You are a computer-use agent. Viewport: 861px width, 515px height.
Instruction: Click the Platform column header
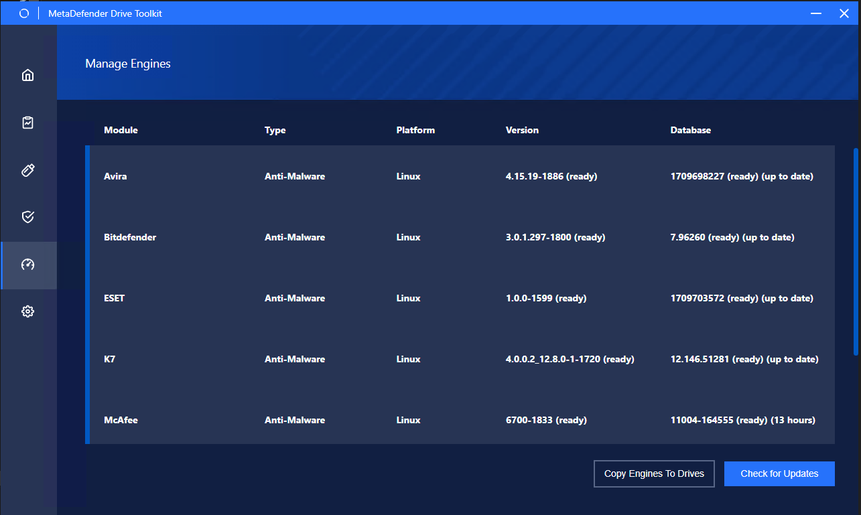coord(415,130)
